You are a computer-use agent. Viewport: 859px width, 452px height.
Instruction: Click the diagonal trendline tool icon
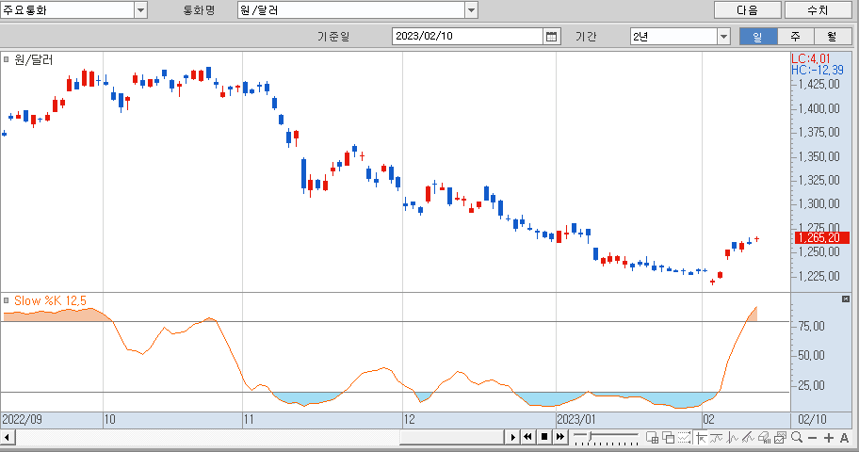coord(748,437)
